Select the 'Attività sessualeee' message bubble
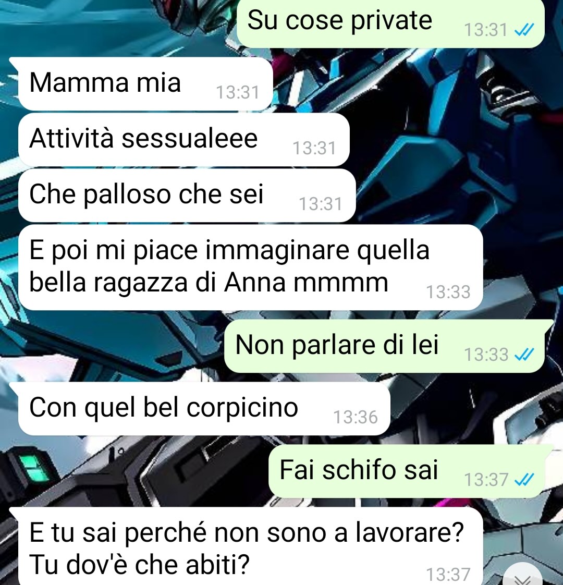This screenshot has height=585, width=563. (x=184, y=140)
